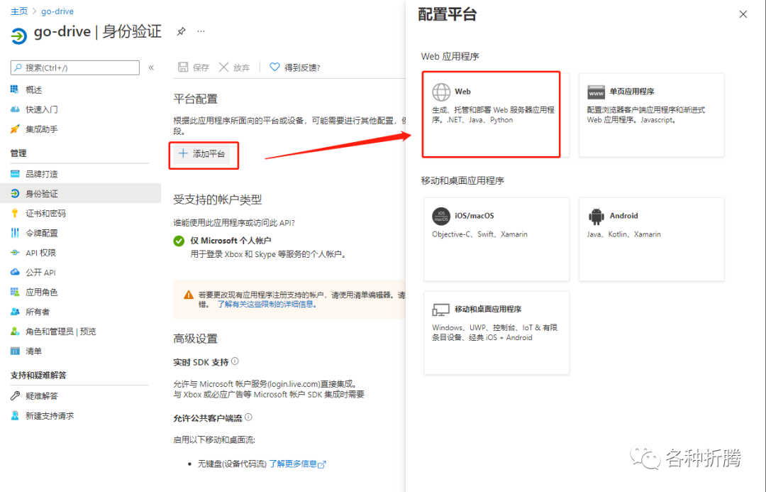
Task: Click the 证书和密码 key icon
Action: click(x=15, y=213)
